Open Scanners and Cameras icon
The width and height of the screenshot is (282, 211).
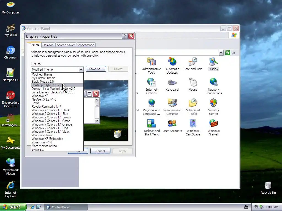pos(172,107)
